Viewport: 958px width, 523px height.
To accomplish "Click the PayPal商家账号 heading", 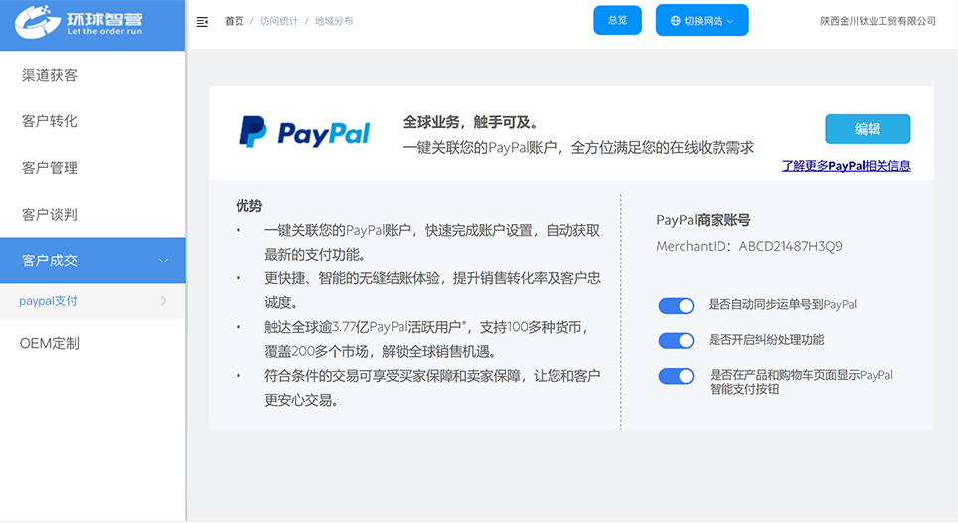I will tap(704, 220).
